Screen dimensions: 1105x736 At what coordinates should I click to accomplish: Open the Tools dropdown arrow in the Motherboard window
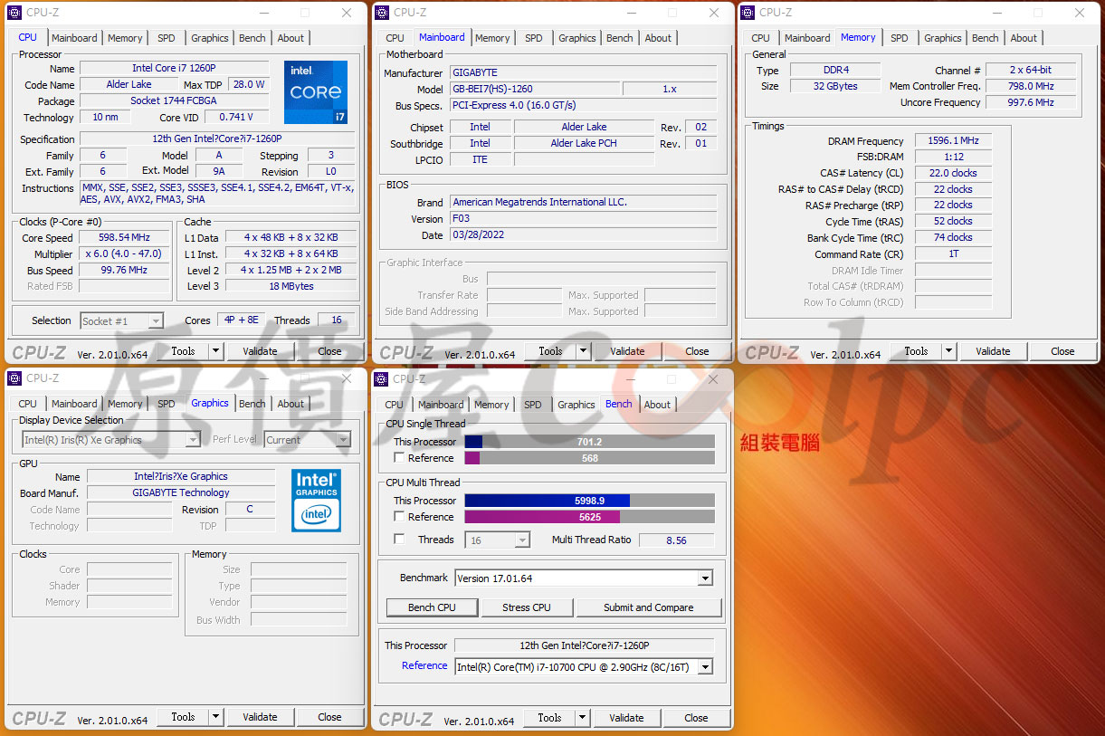(584, 351)
